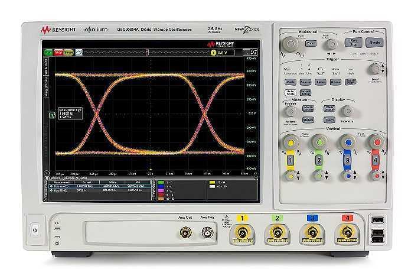
Task: Open the Time Meas side tab
Action: pos(45,63)
